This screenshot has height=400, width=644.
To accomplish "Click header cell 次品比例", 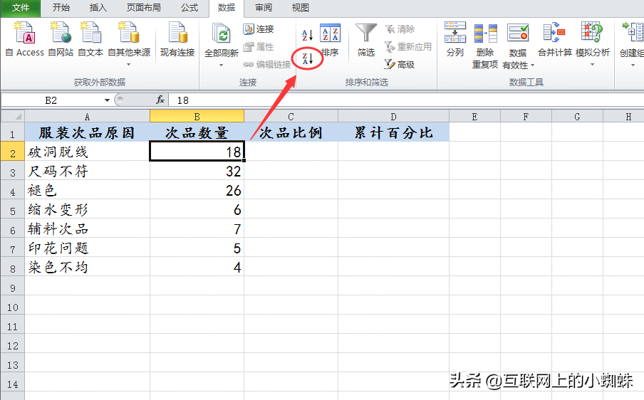I will pyautogui.click(x=291, y=132).
